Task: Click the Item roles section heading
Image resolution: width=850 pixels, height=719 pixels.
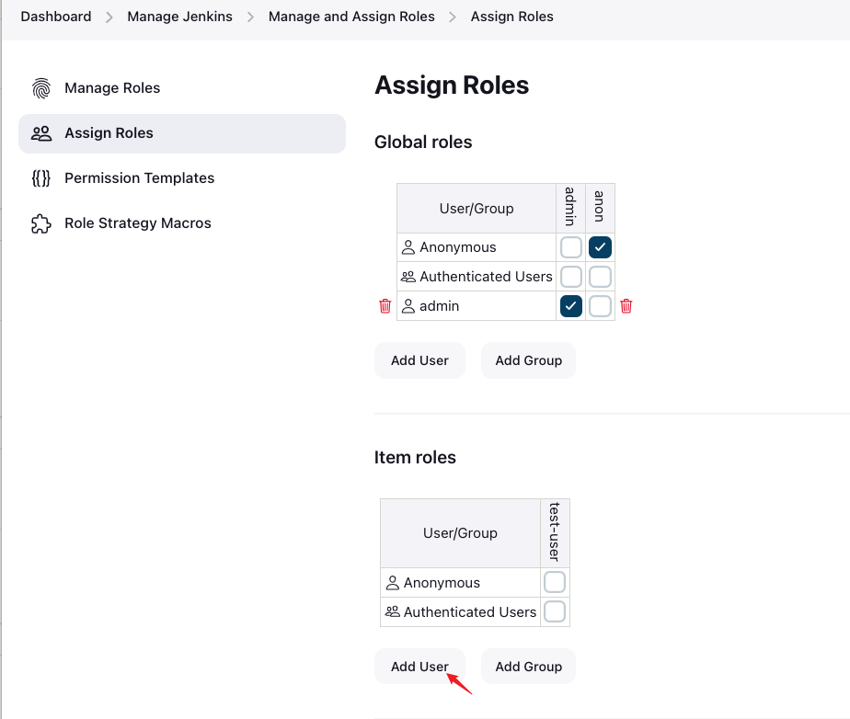Action: tap(415, 457)
